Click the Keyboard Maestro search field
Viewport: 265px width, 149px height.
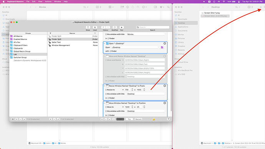pyautogui.click(x=152, y=27)
